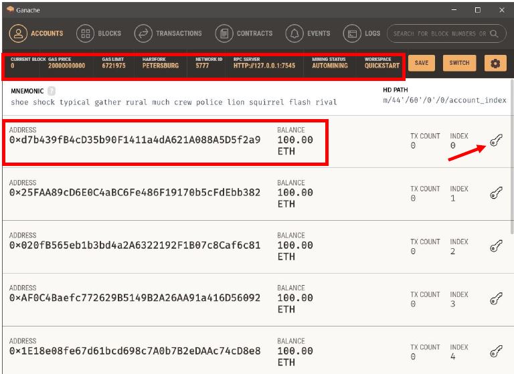Open the Accounts tab
This screenshot has height=374, width=514.
coord(37,33)
